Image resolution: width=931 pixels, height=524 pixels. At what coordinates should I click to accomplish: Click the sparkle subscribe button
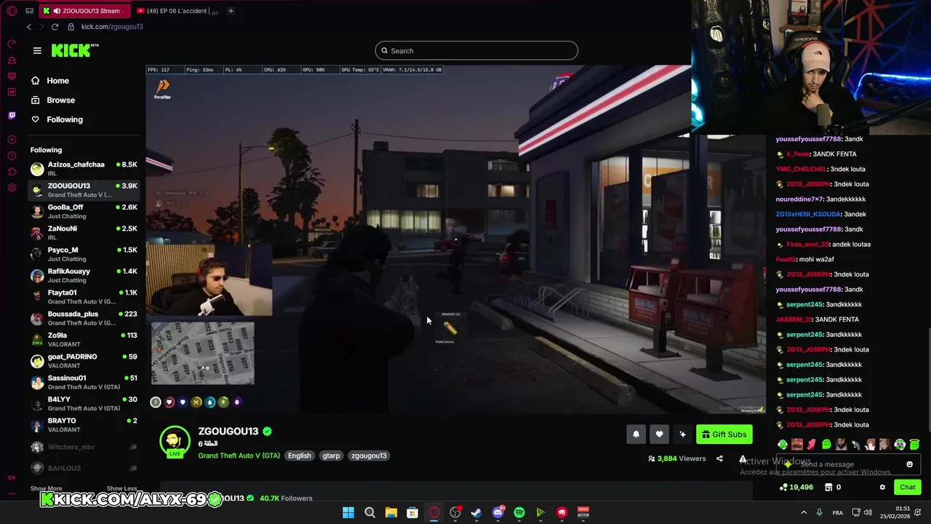click(x=682, y=434)
